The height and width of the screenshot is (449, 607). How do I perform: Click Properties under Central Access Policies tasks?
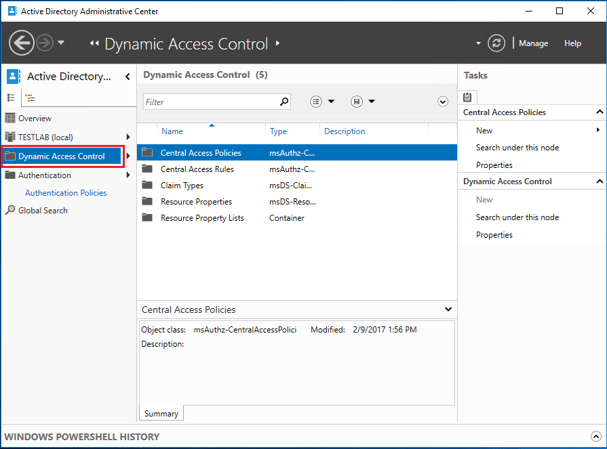pyautogui.click(x=494, y=165)
